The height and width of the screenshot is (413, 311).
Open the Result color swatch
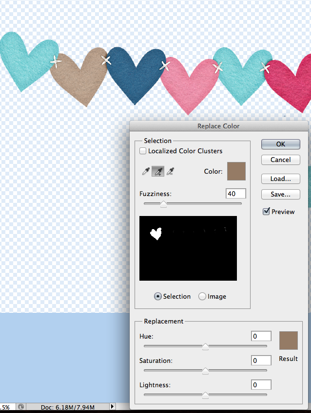[x=289, y=341]
